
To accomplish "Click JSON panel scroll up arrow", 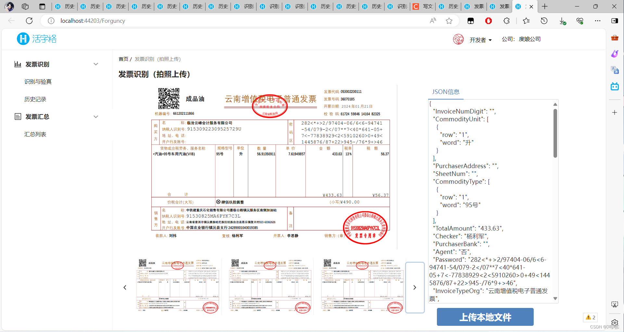I will (555, 104).
